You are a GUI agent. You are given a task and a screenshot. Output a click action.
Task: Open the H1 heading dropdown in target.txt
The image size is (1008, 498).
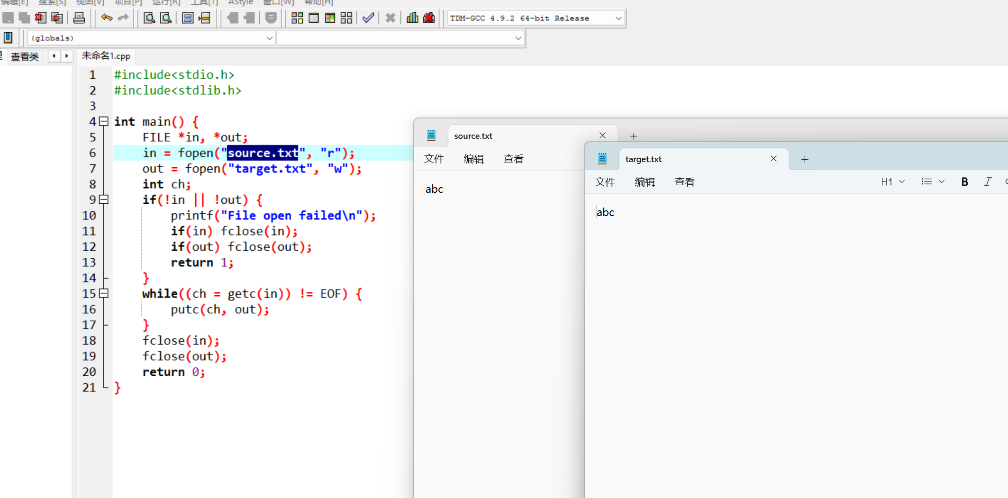point(893,182)
